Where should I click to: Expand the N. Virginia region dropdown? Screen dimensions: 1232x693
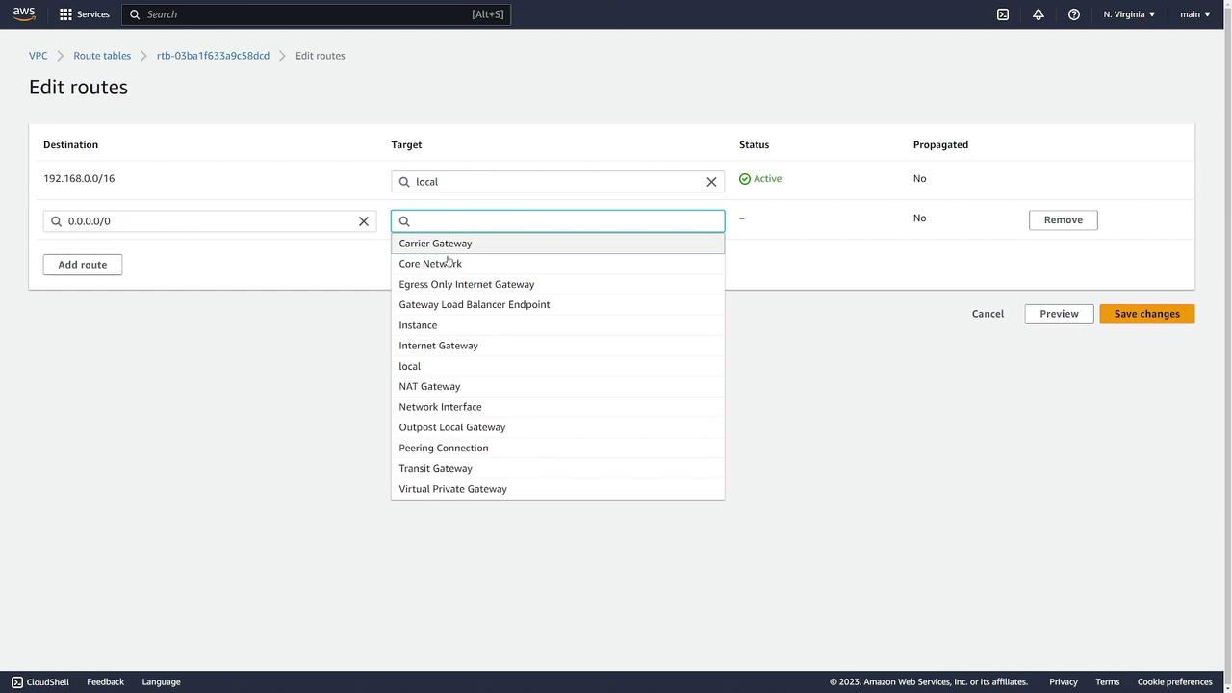[1129, 14]
